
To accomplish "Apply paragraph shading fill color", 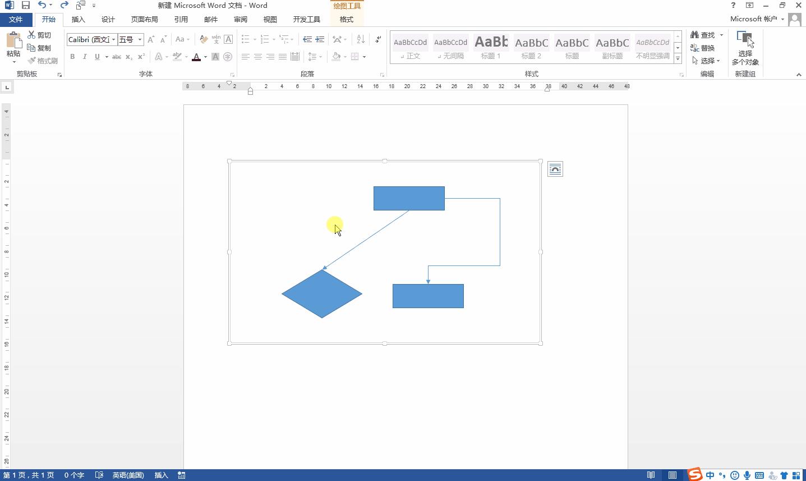I will tap(336, 57).
